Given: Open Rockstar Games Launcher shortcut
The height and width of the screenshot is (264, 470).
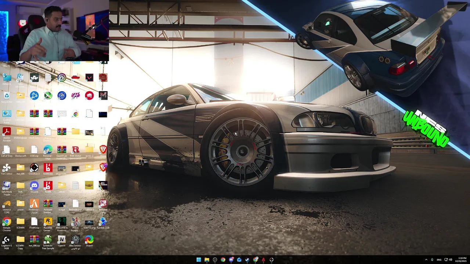Looking at the screenshot, I should coord(48,224).
